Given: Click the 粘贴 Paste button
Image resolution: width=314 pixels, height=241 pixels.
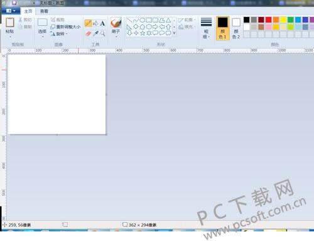Looking at the screenshot, I should pos(10,28).
